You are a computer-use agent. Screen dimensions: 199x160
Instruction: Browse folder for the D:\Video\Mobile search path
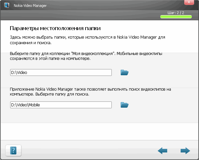coord(124,105)
